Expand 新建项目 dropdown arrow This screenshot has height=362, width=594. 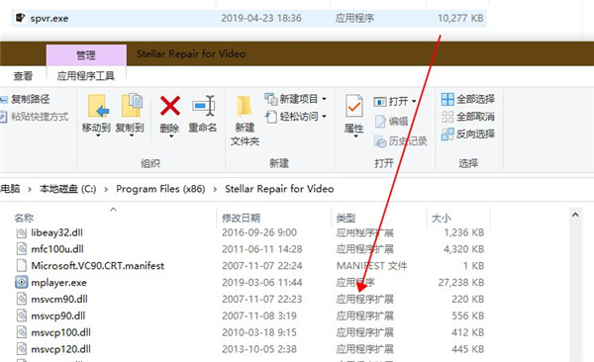coord(324,99)
